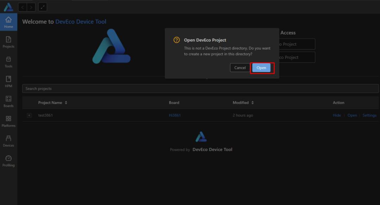Focus the Search projects field

[x=201, y=89]
